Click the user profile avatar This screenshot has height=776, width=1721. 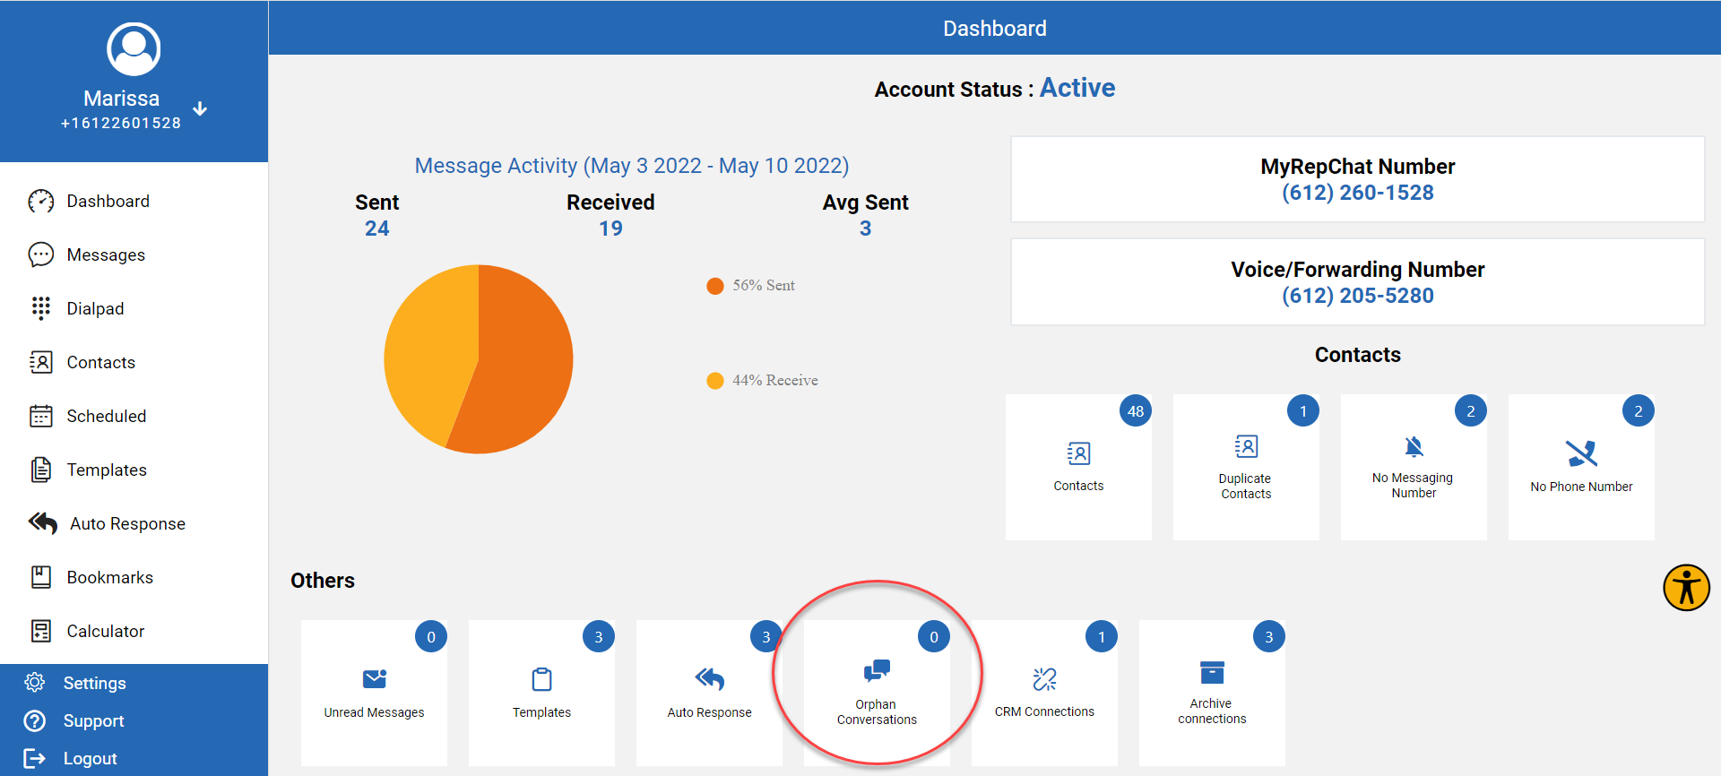click(134, 49)
